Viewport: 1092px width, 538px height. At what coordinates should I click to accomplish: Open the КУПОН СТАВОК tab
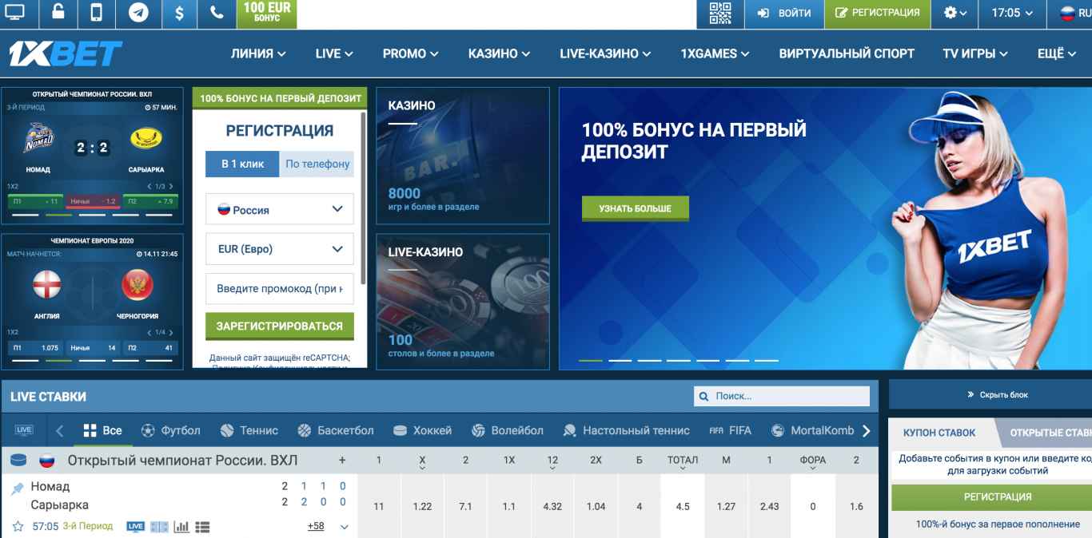(x=939, y=433)
